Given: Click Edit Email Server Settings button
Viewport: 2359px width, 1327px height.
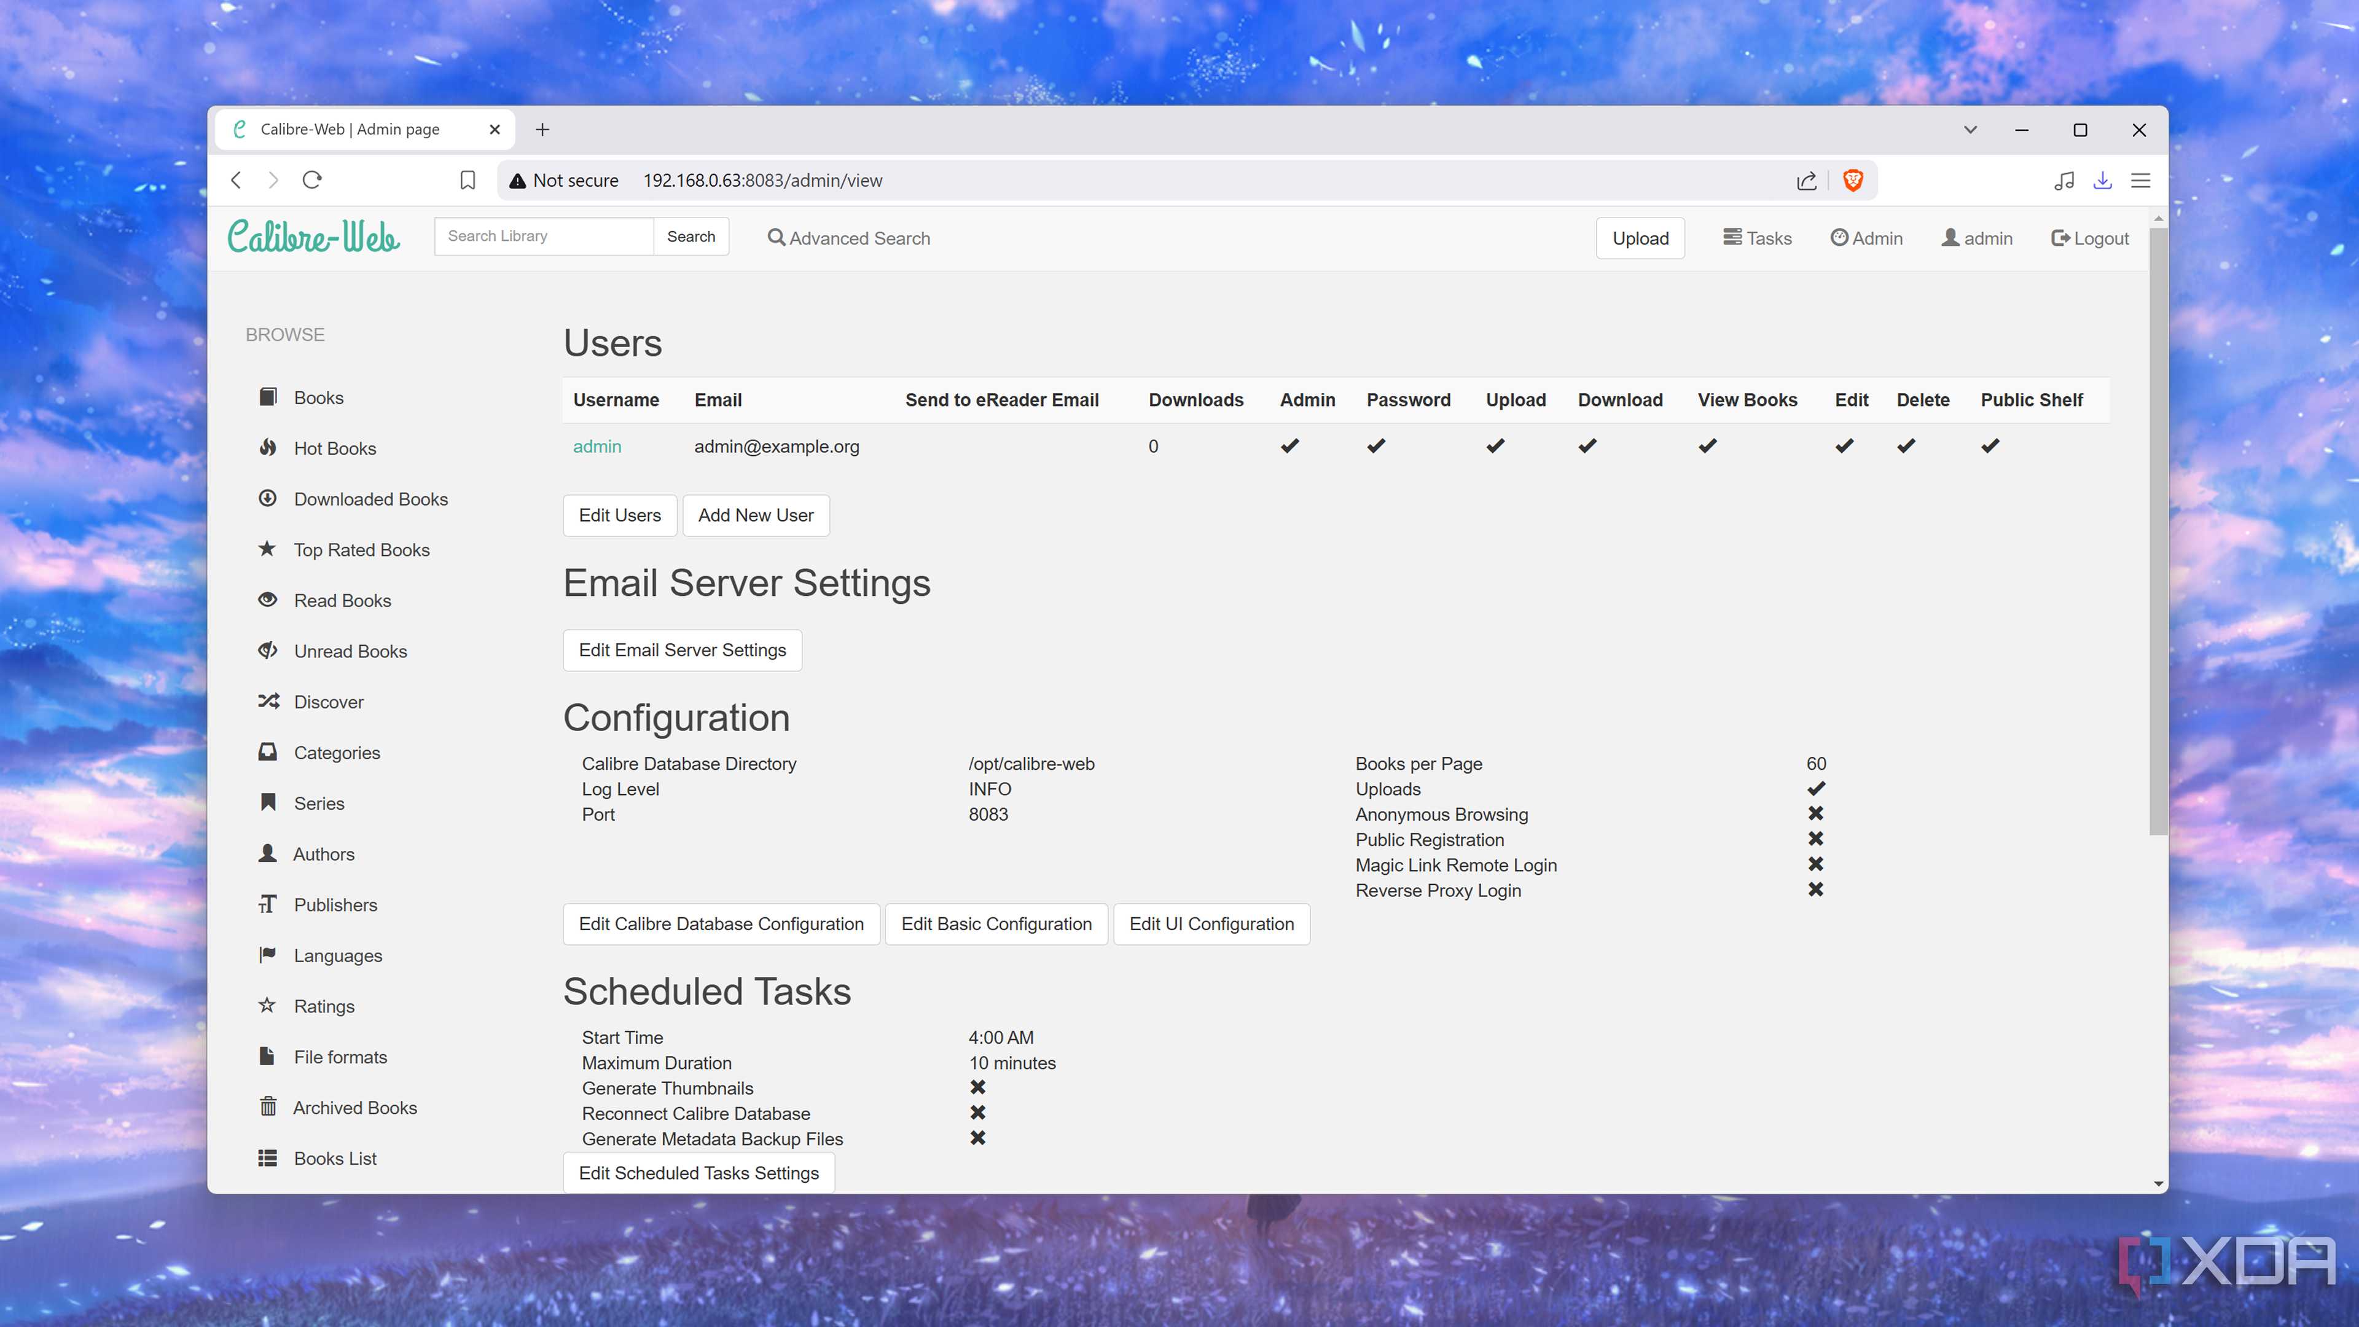Looking at the screenshot, I should pos(683,650).
